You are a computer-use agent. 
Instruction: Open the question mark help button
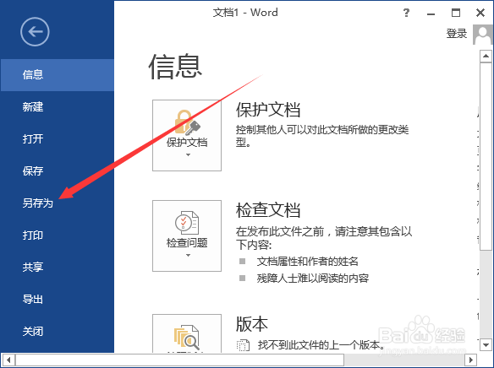pos(406,13)
